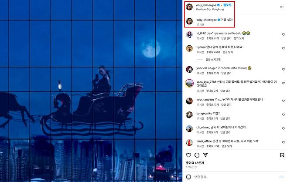The image size is (287, 182).
Task: Like the lxjd6m comment with its heart
Action: coord(284,48)
